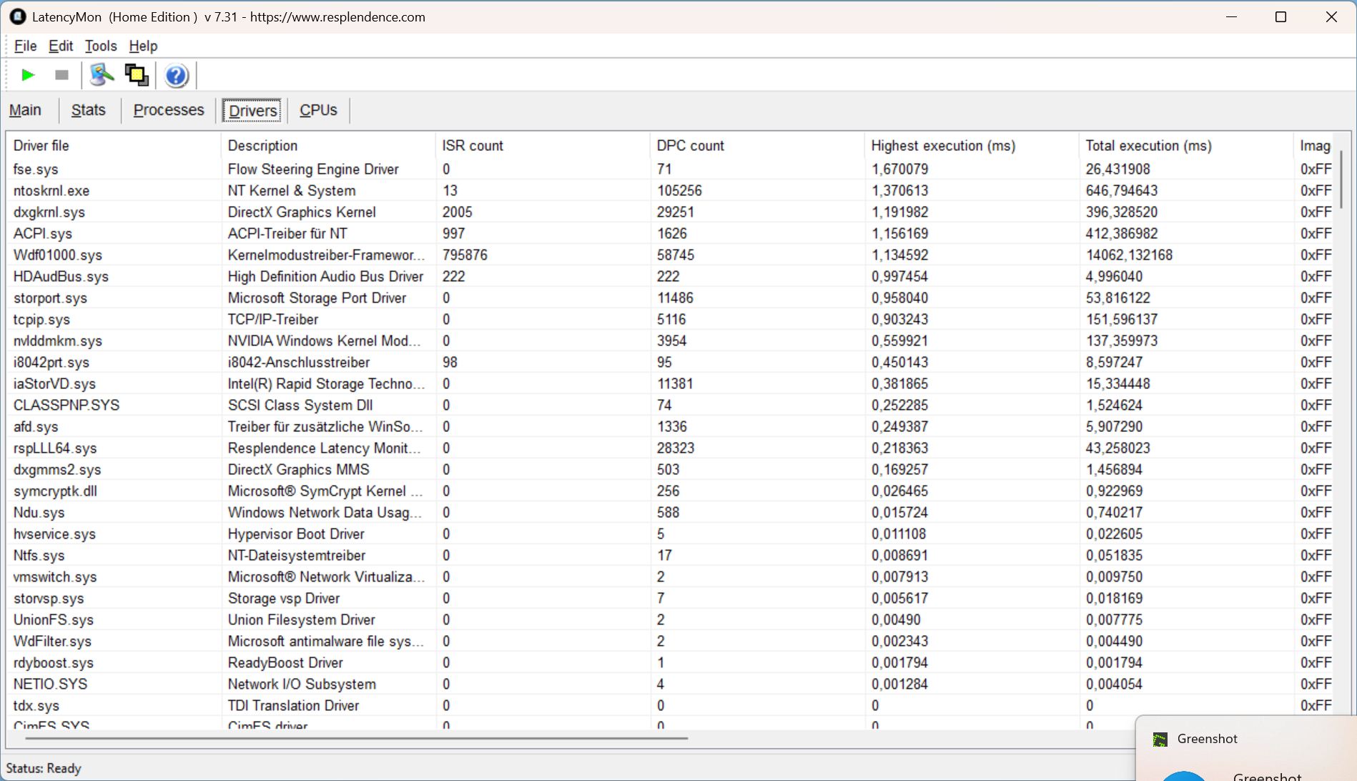
Task: Click the TDI Translation Driver description
Action: tap(293, 706)
